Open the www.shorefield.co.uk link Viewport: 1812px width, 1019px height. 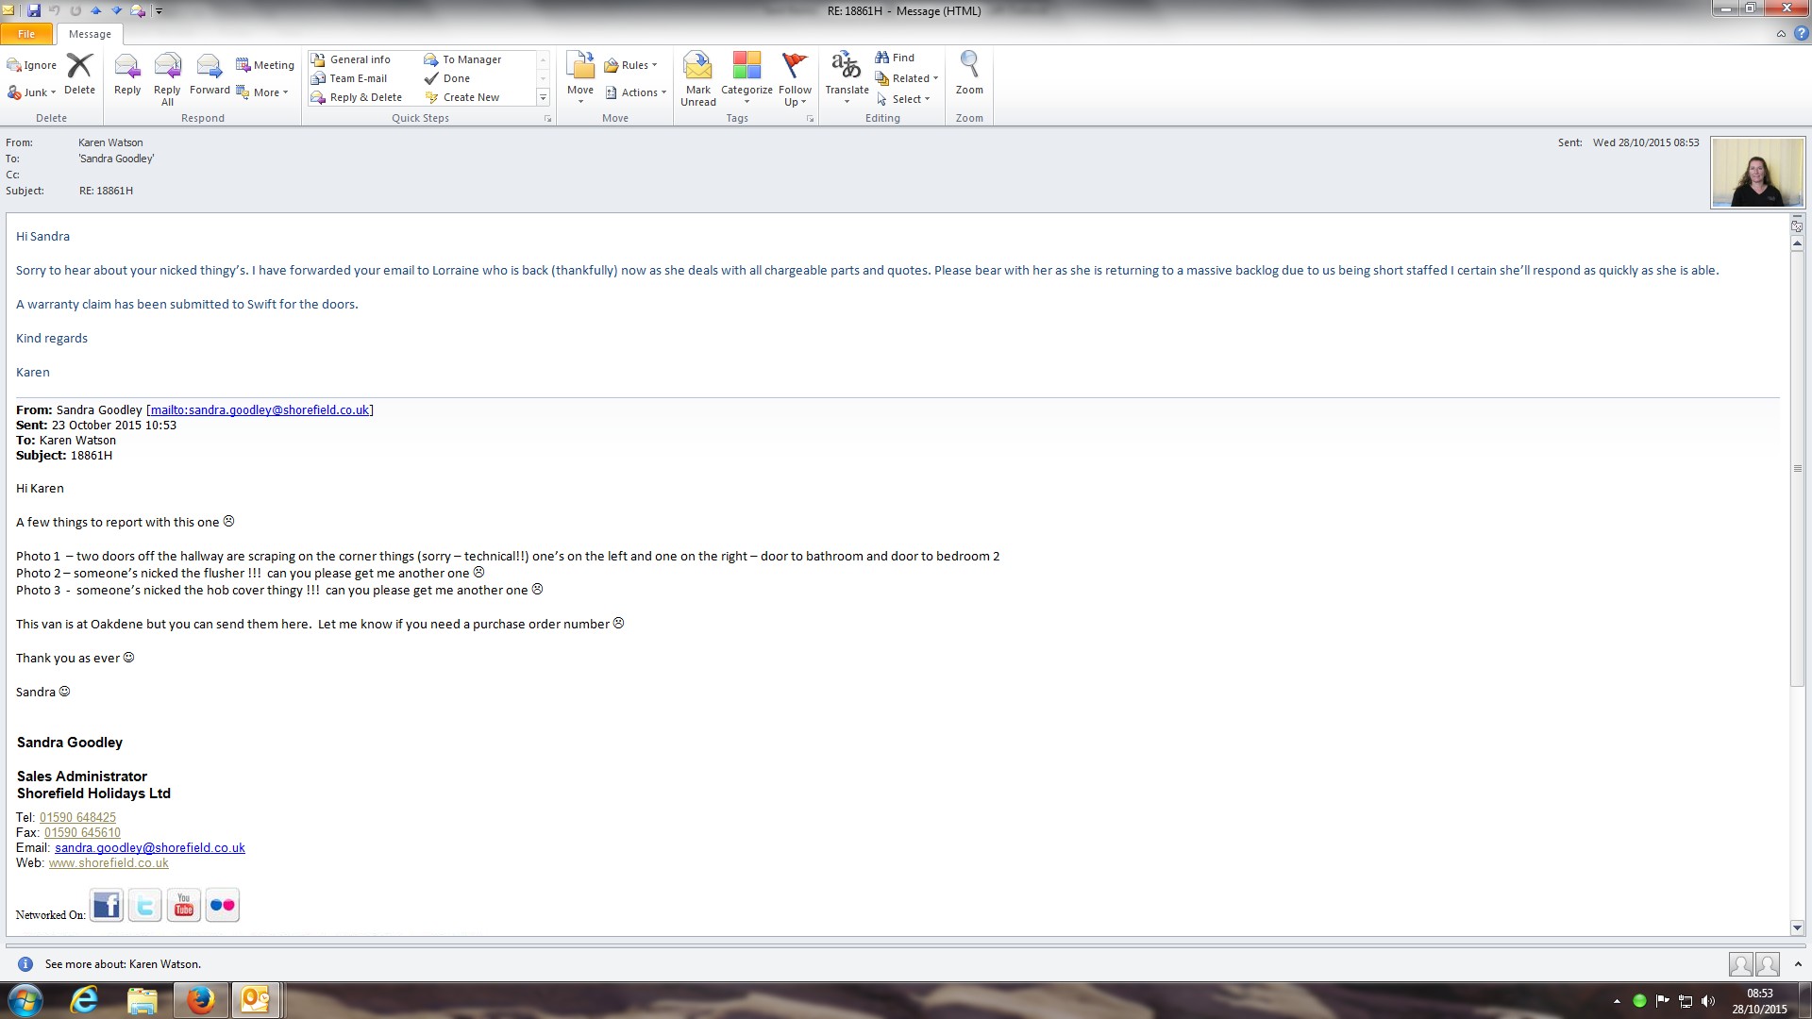tap(109, 863)
